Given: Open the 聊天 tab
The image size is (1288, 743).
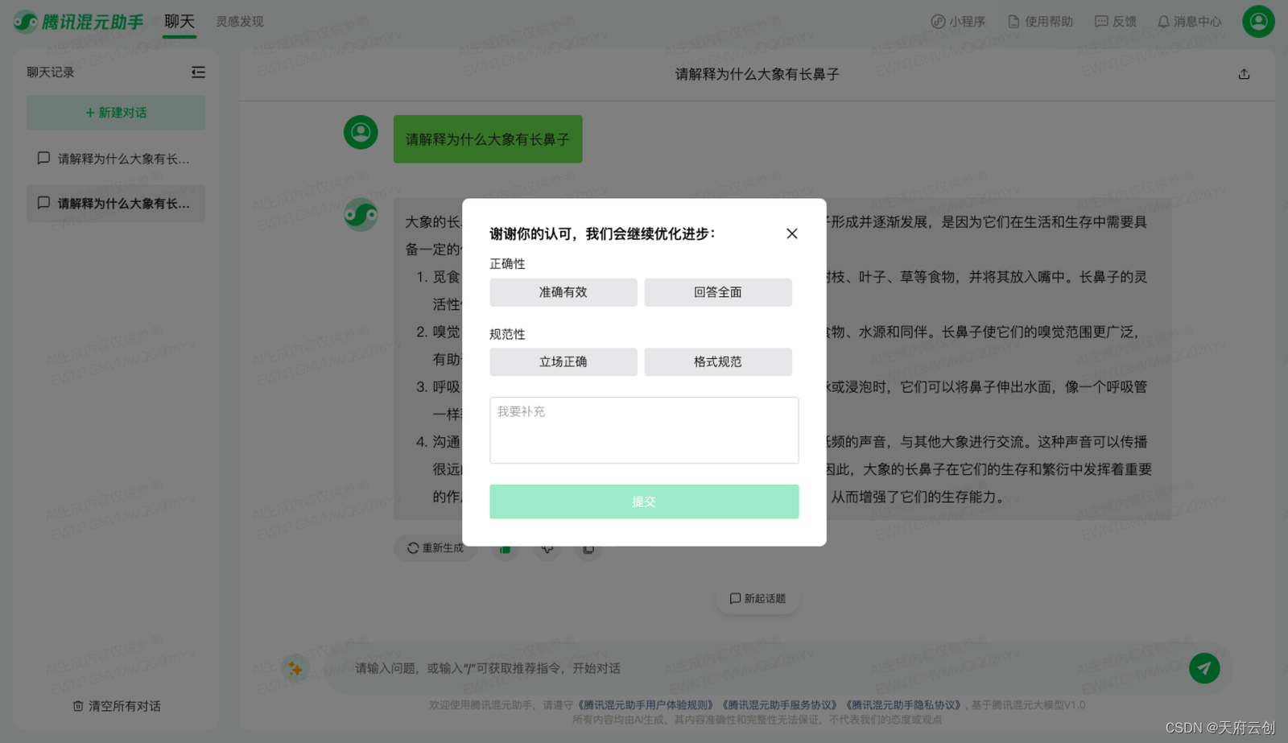Looking at the screenshot, I should (x=180, y=22).
